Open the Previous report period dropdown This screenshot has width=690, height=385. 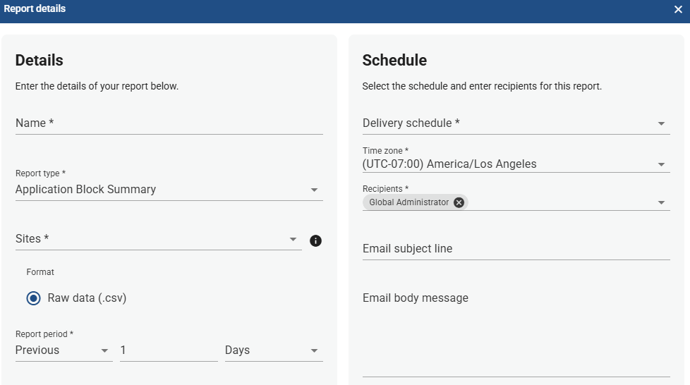click(63, 350)
